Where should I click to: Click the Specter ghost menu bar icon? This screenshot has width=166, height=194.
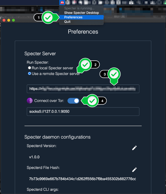coord(62,2)
